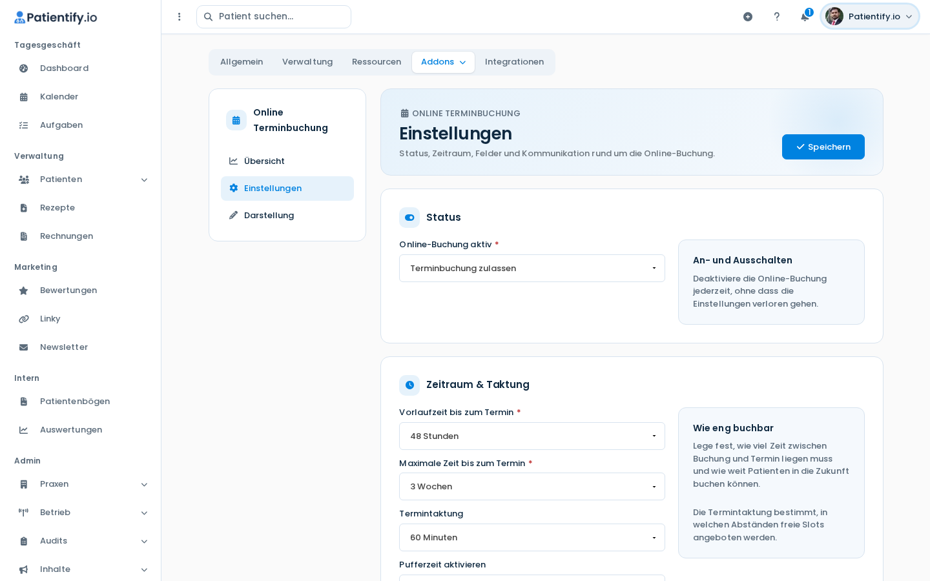Open the Übersicht section link
The height and width of the screenshot is (581, 930).
[287, 161]
